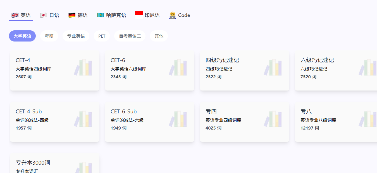Click the 4025 词 count

tap(214, 128)
